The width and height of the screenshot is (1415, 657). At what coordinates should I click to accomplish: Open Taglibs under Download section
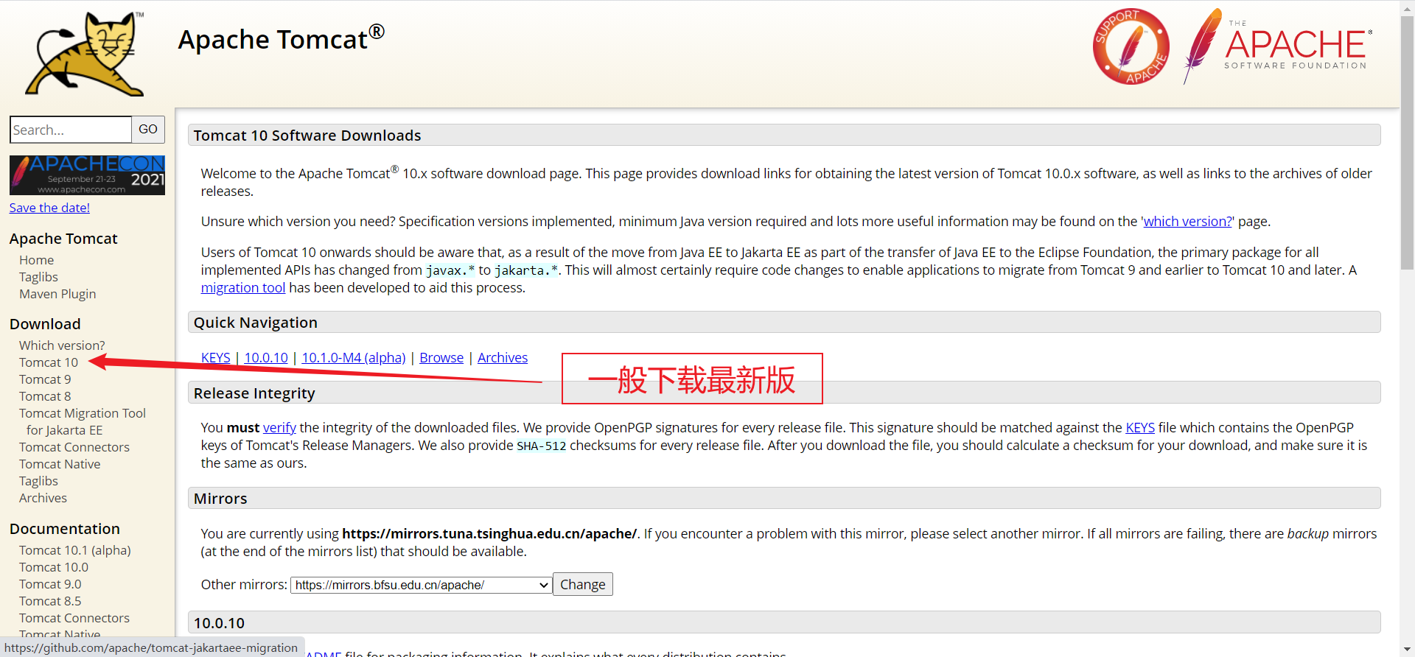pyautogui.click(x=38, y=481)
